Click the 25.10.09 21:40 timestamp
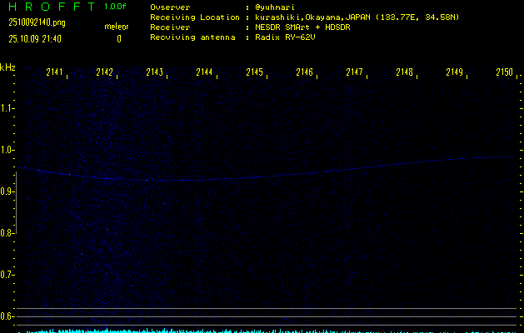524x333 pixels. (x=35, y=38)
